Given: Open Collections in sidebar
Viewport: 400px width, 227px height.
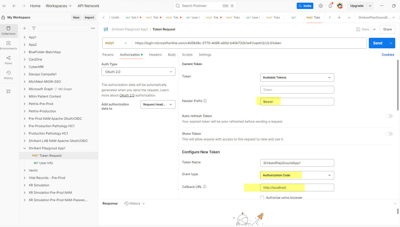Looking at the screenshot, I should (8, 30).
